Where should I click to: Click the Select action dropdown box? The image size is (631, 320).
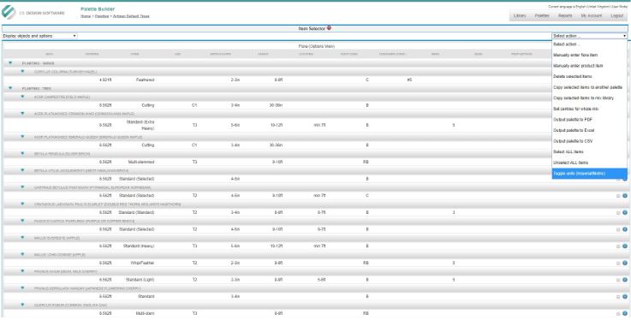[589, 36]
